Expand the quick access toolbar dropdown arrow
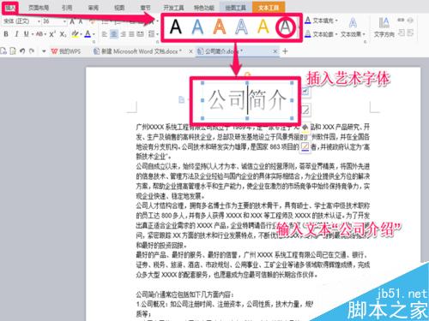The image size is (429, 321). 44,51
